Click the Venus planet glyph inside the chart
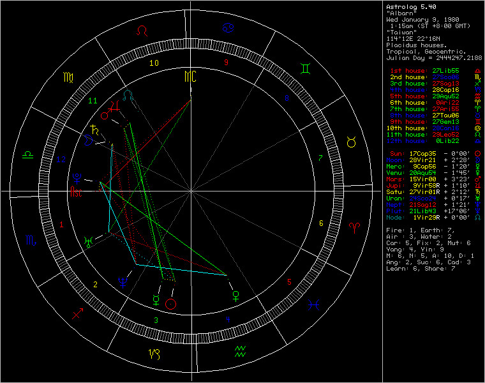The image size is (485, 383). [235, 294]
